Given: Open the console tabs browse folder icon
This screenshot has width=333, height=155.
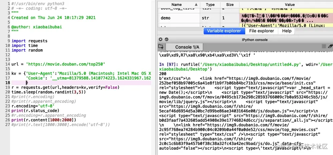Looking at the screenshot, I should pyautogui.click(x=161, y=47).
